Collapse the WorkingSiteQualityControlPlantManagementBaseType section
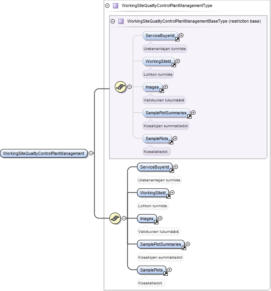Screen dimensions: 271x291 113,21
